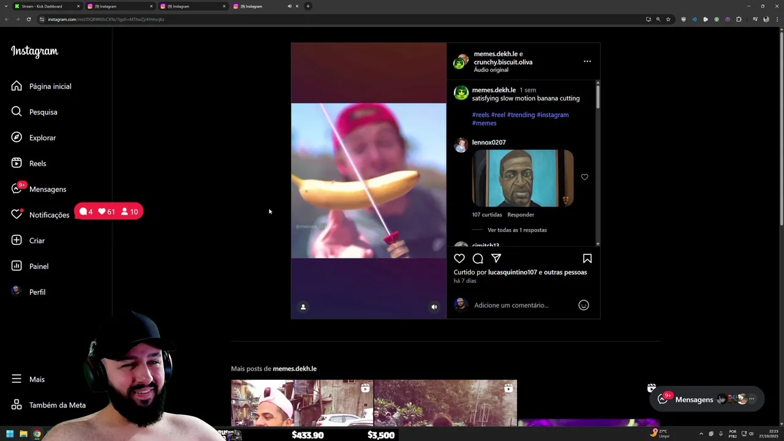Open the #reels hashtag
The image size is (784, 441).
480,115
